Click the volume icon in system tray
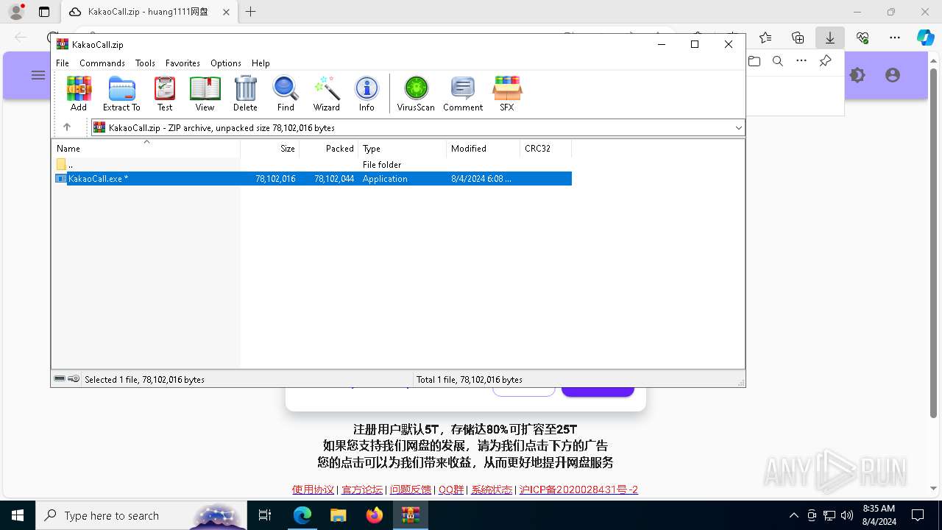Screen dimensions: 942x530 [x=846, y=515]
